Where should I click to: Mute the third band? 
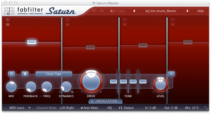tap(124, 25)
